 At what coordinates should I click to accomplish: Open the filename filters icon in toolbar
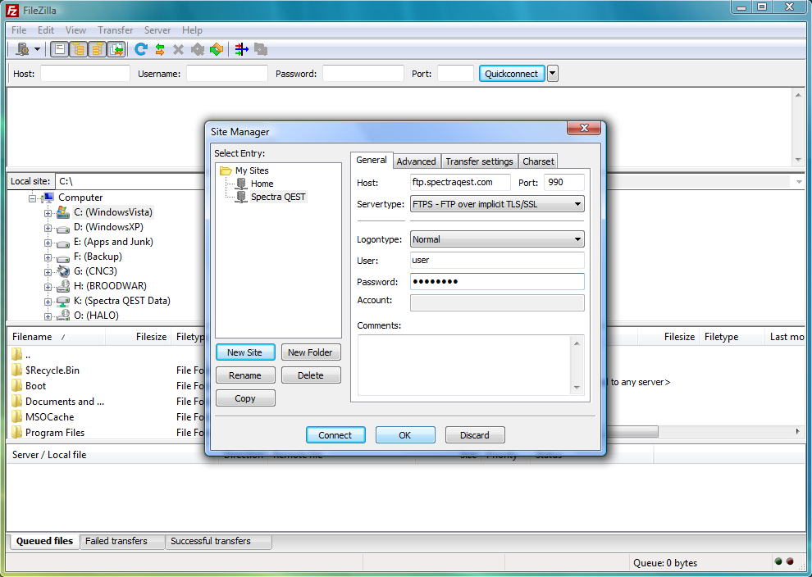241,49
